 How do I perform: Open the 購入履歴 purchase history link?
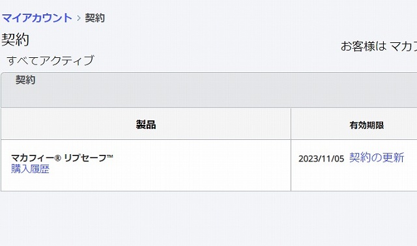point(30,169)
